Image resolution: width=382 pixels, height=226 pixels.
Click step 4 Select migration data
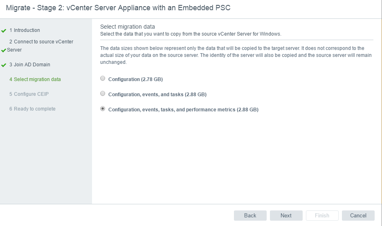tap(35, 79)
